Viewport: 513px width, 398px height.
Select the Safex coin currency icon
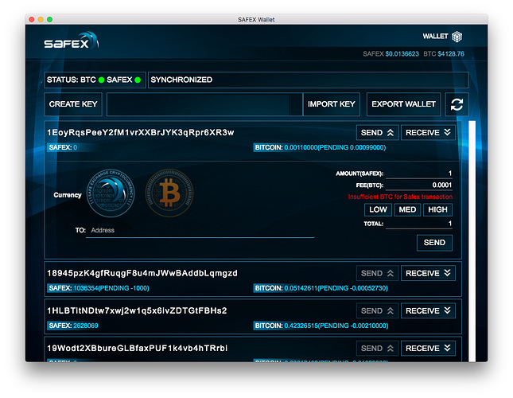(x=111, y=193)
